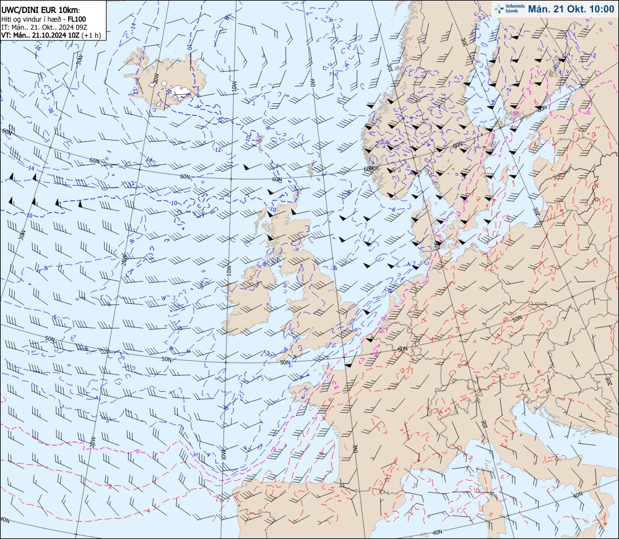The width and height of the screenshot is (619, 539).
Task: Click the 10W meridian label west of Ireland
Action: point(228,270)
